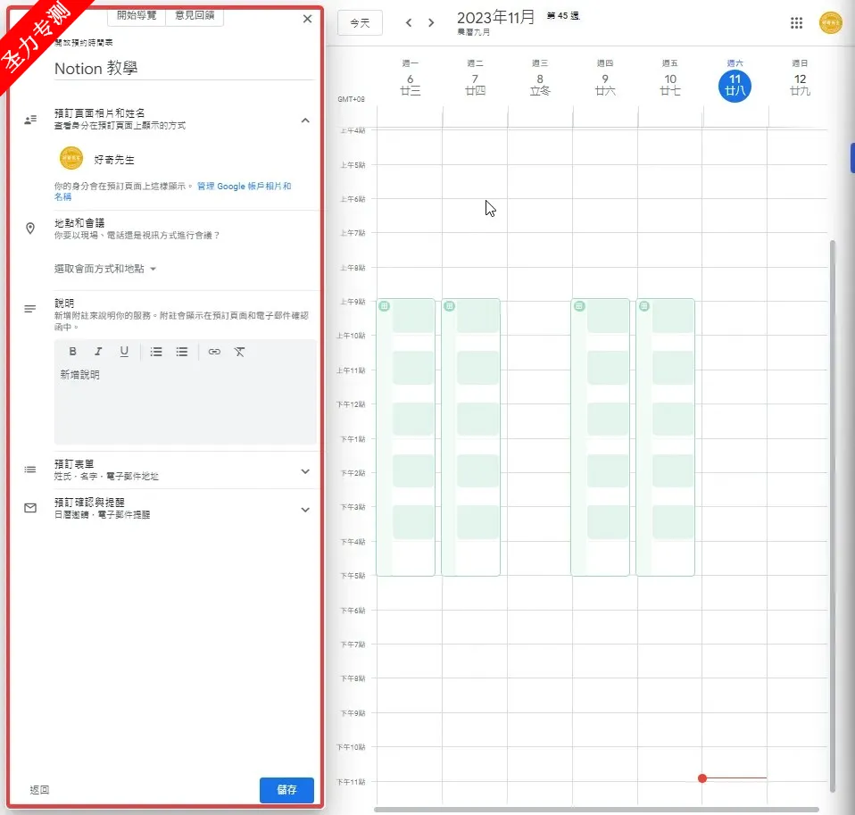This screenshot has width=855, height=815.
Task: Save the schedule with the 儲存 button
Action: [286, 789]
